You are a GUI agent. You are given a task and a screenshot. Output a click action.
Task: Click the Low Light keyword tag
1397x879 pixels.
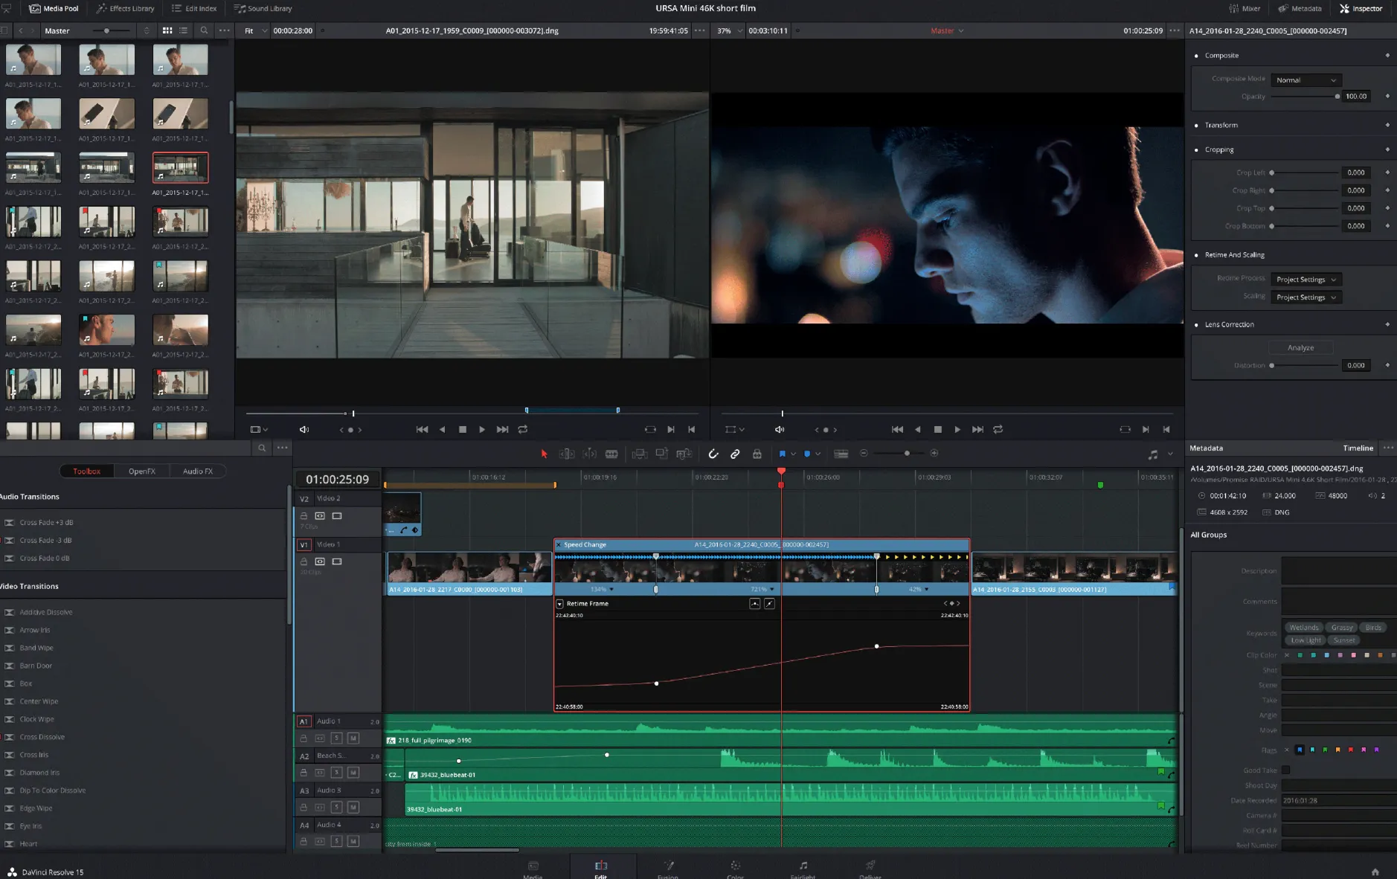1306,640
